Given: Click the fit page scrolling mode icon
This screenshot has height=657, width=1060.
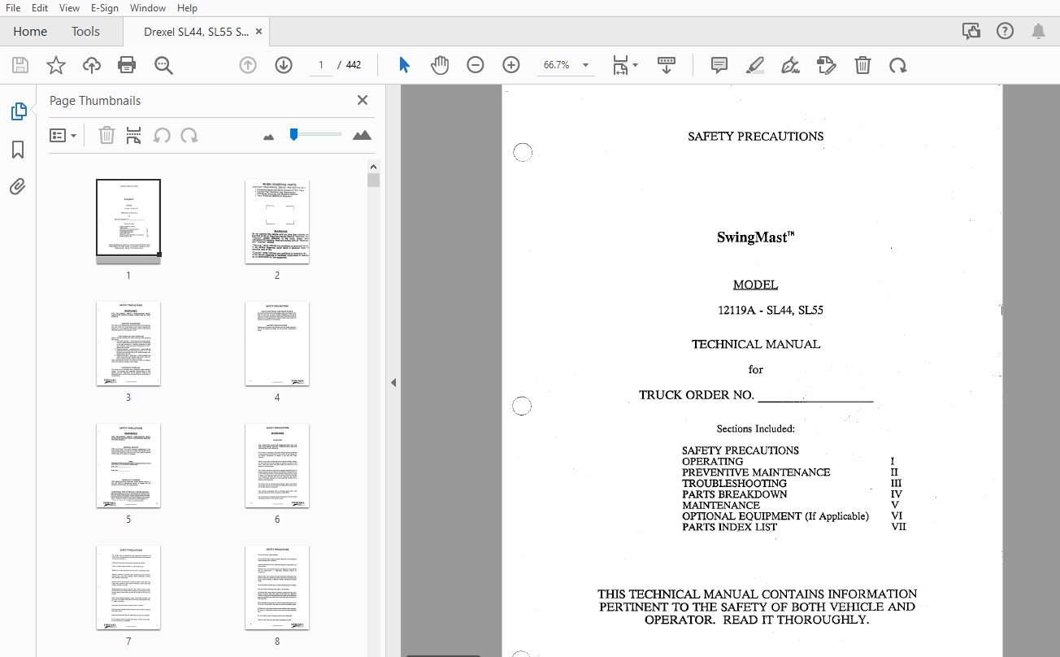Looking at the screenshot, I should (620, 65).
